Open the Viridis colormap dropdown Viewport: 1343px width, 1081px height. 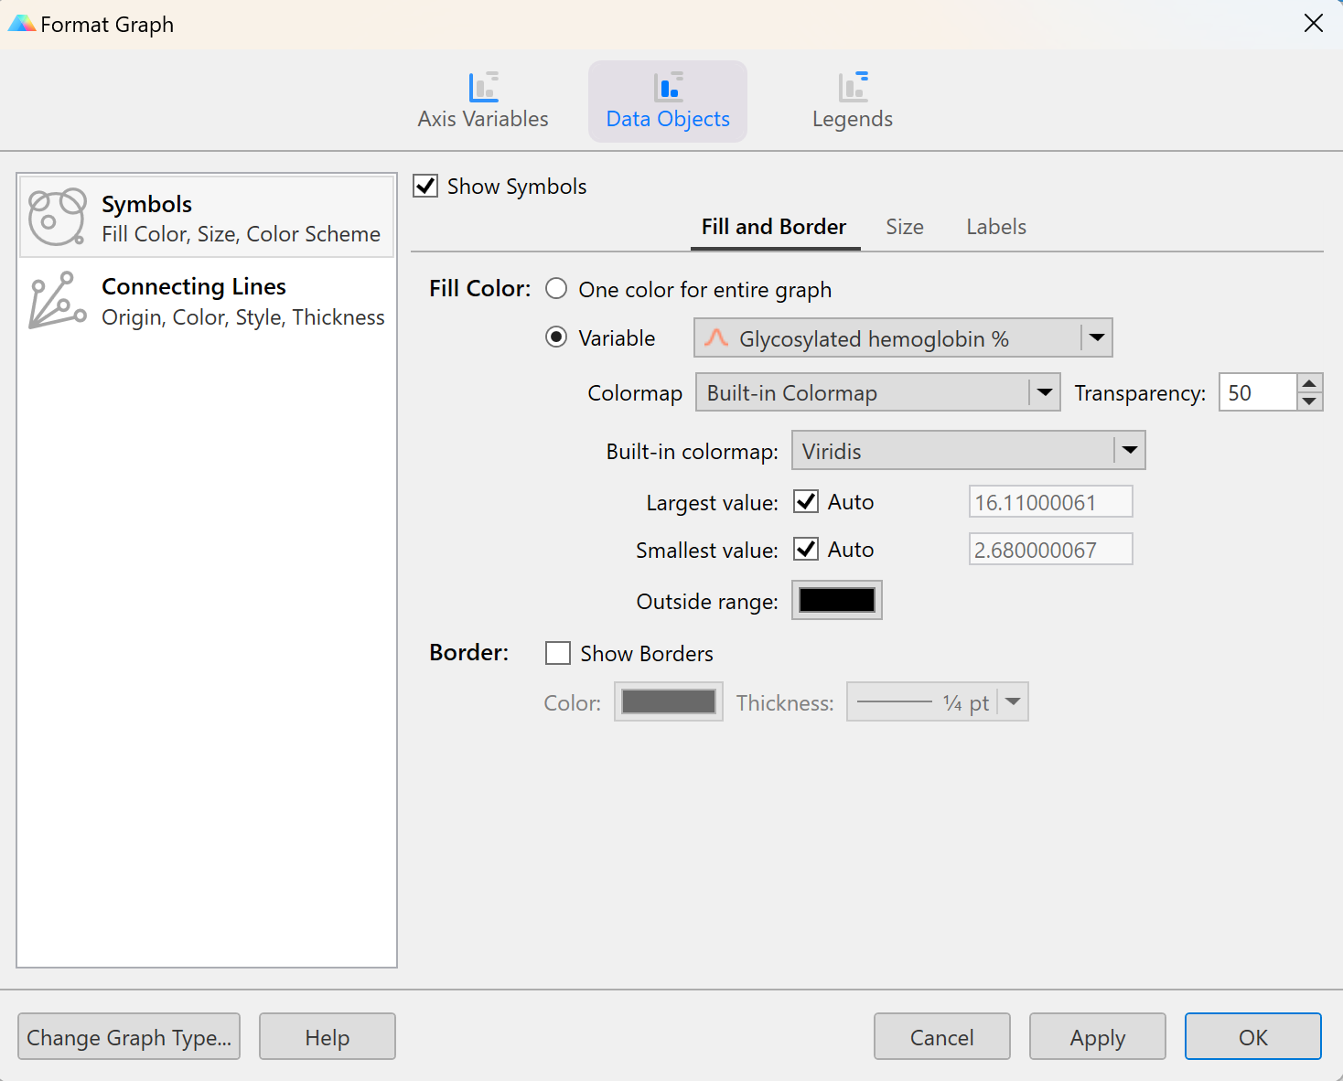pos(1129,450)
